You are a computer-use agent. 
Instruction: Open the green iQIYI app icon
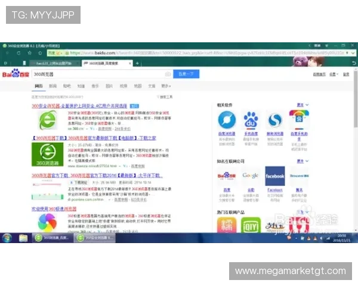coord(251,225)
